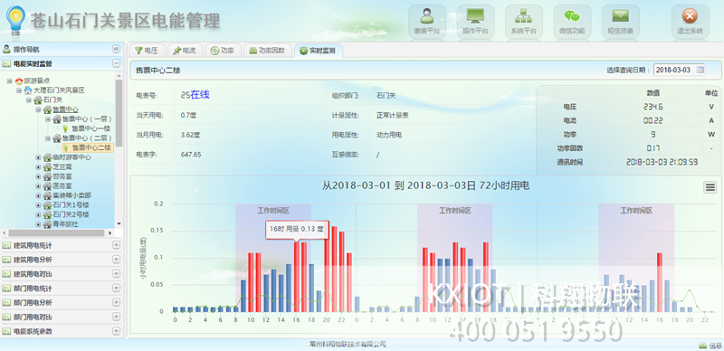
Task: Click the 退出系统 exit icon
Action: pos(690,21)
